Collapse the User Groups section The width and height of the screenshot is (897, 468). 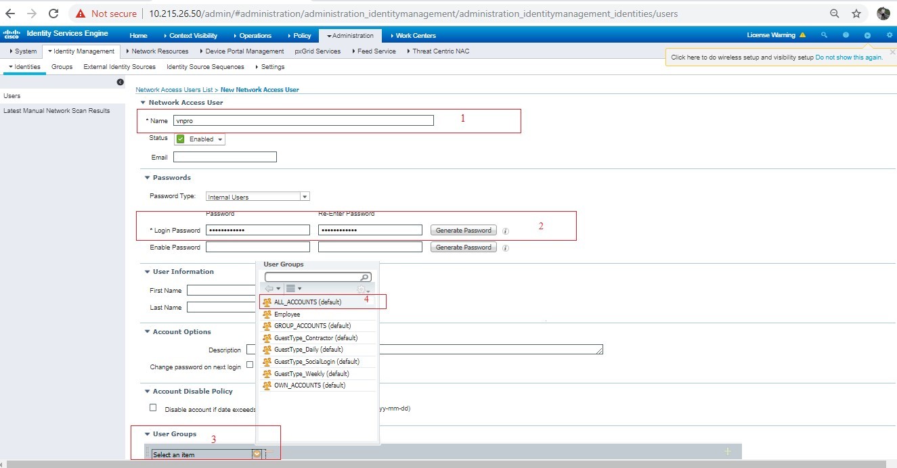pyautogui.click(x=147, y=434)
